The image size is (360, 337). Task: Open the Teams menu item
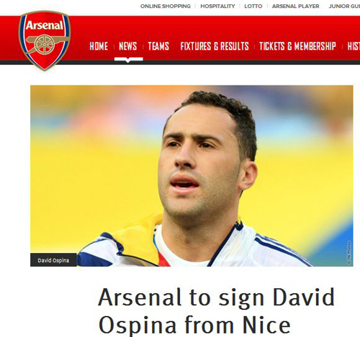point(158,46)
